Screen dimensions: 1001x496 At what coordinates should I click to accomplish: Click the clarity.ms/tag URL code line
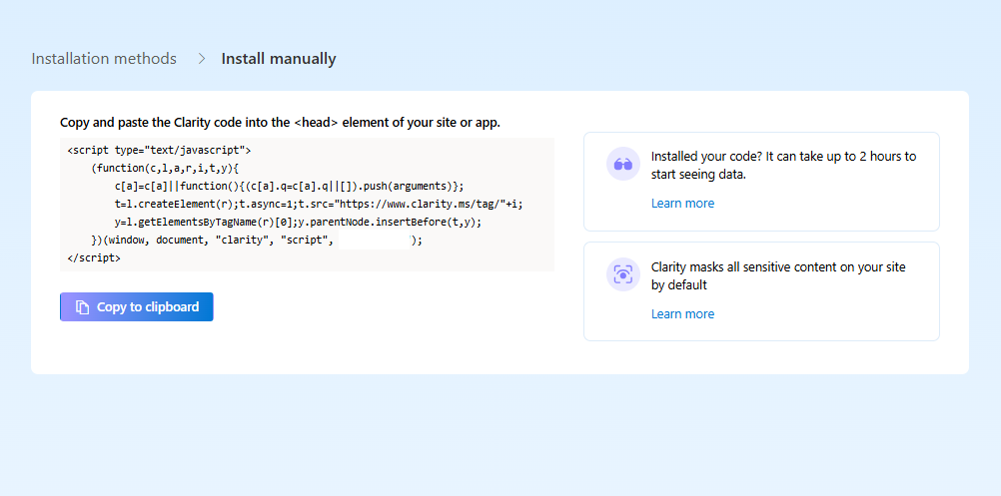point(318,204)
